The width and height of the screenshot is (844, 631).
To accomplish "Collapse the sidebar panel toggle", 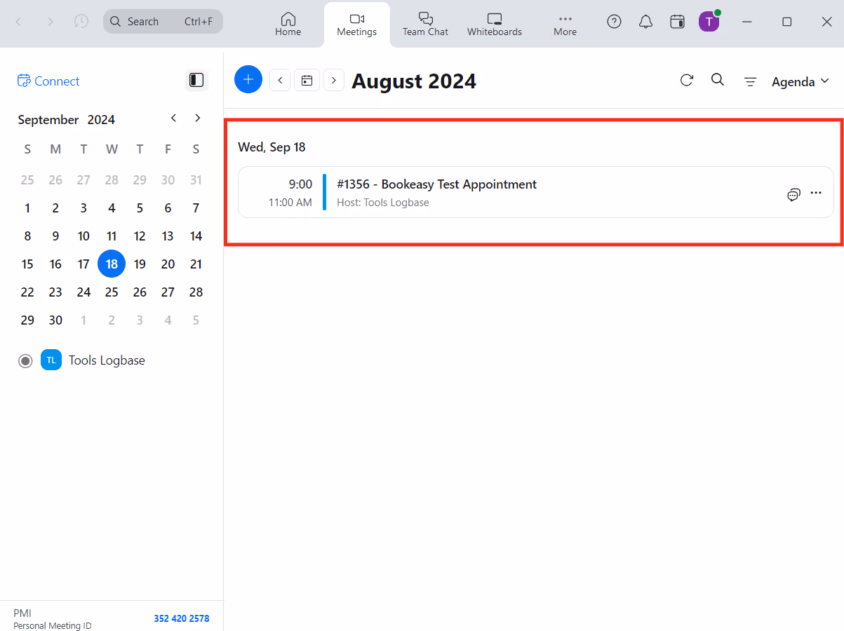I will click(196, 80).
